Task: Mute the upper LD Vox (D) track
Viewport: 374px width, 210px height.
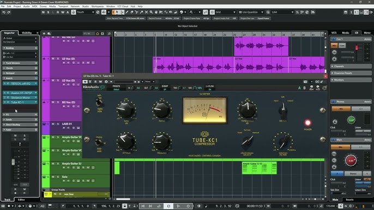Action: point(53,59)
